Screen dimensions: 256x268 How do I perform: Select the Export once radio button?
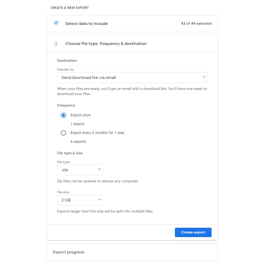[63, 115]
